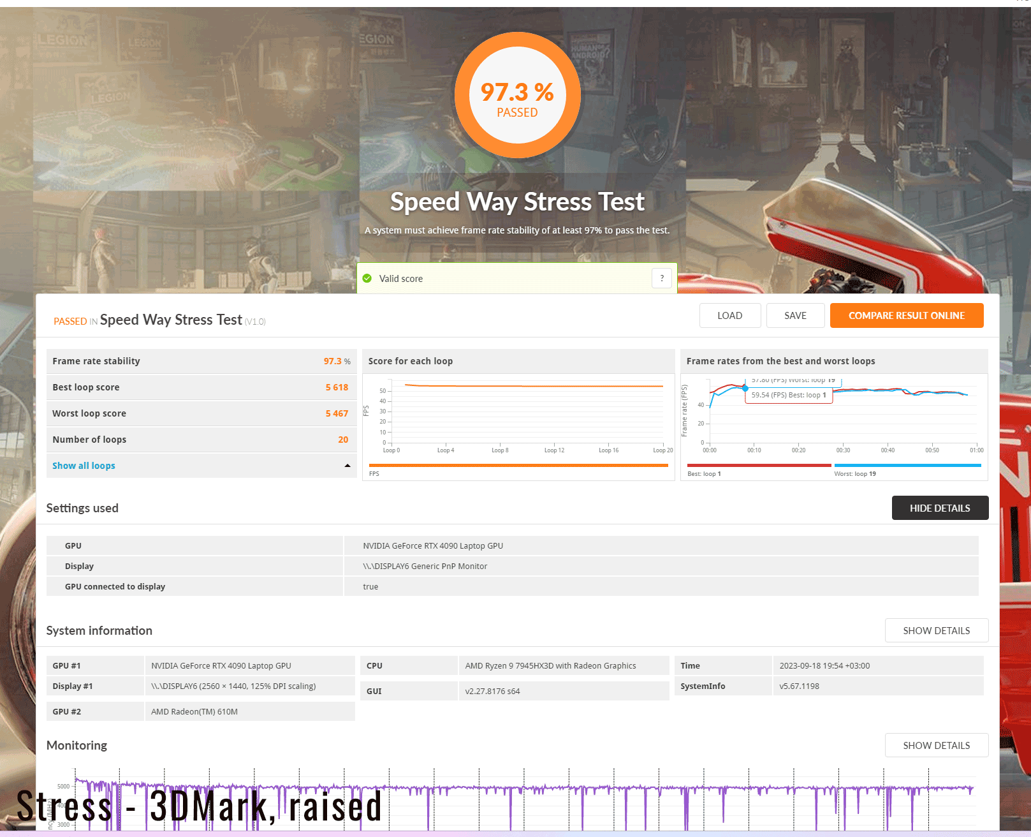
Task: Click HIDE DETAILS for Settings used
Action: pos(940,508)
